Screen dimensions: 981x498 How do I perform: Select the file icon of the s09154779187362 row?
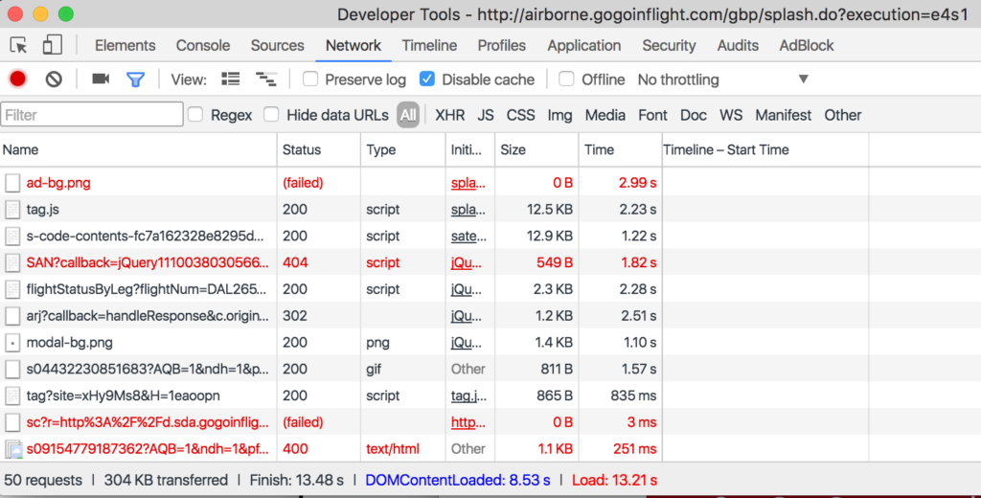tap(13, 449)
